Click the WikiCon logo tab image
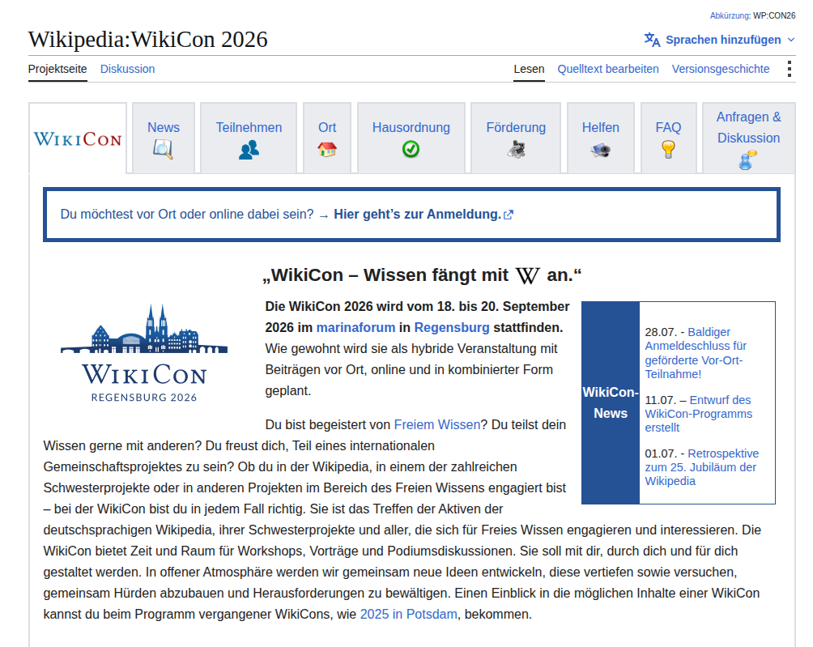 (x=78, y=139)
